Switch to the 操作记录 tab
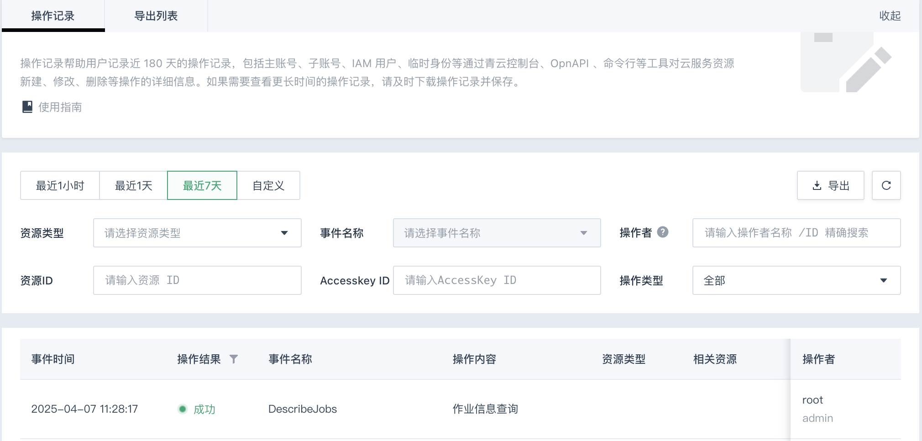Viewport: 922px width, 441px height. click(53, 16)
